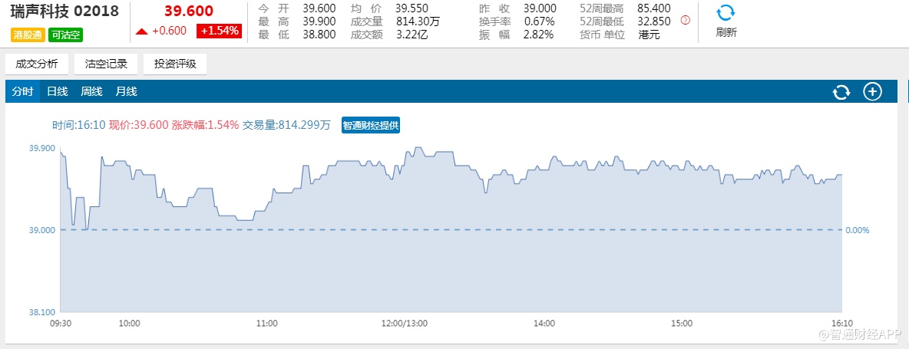This screenshot has width=909, height=349.
Task: Click the 0.00% baseline label
Action: pos(857,230)
